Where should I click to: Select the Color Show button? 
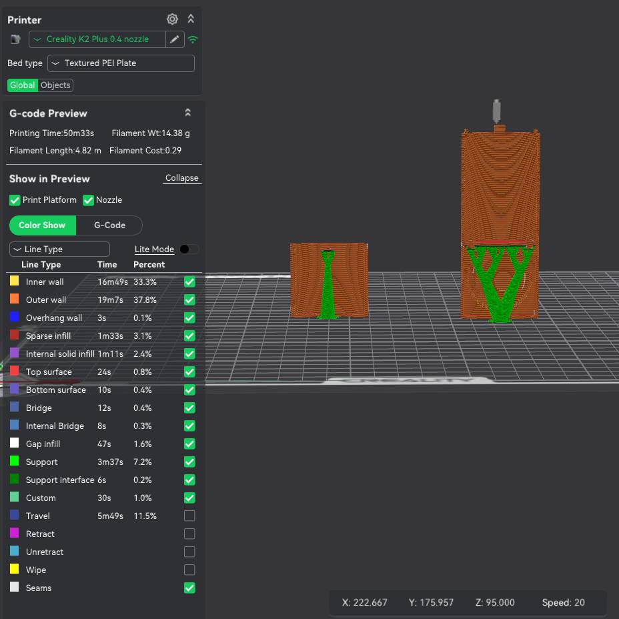(42, 225)
